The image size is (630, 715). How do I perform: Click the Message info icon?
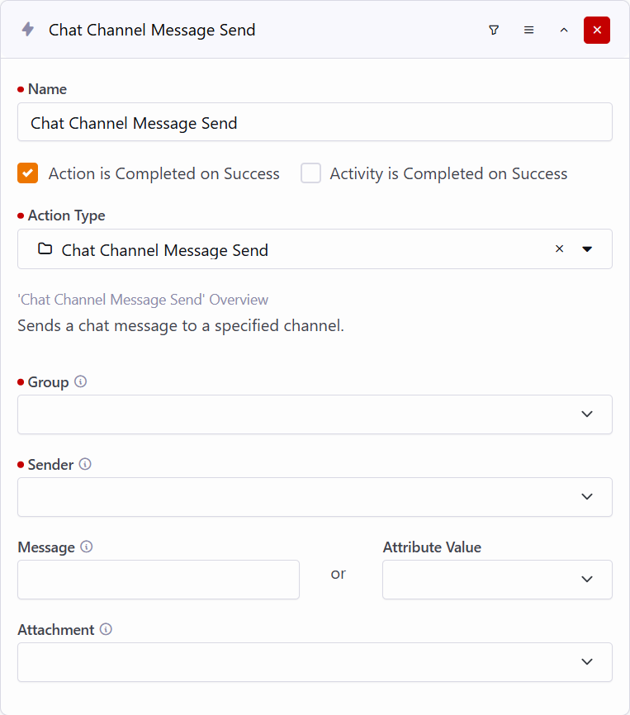point(87,547)
